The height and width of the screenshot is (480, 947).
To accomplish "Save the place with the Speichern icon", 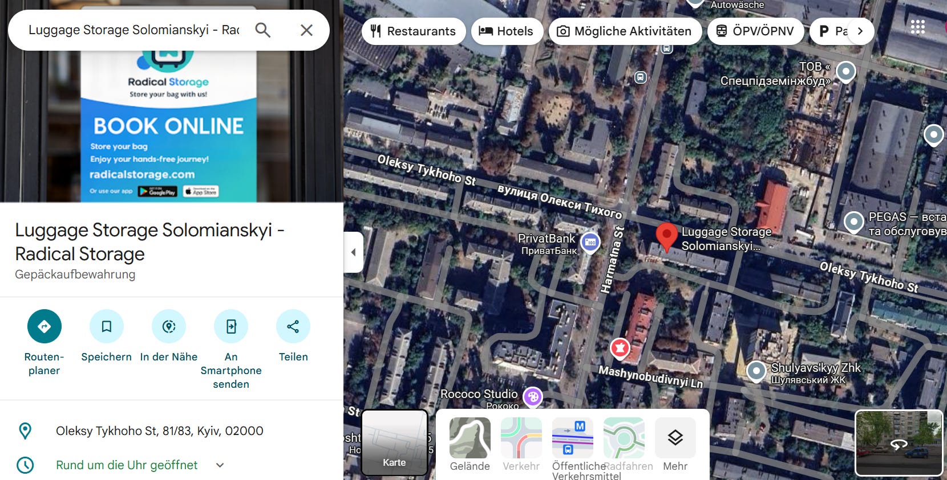I will click(106, 326).
